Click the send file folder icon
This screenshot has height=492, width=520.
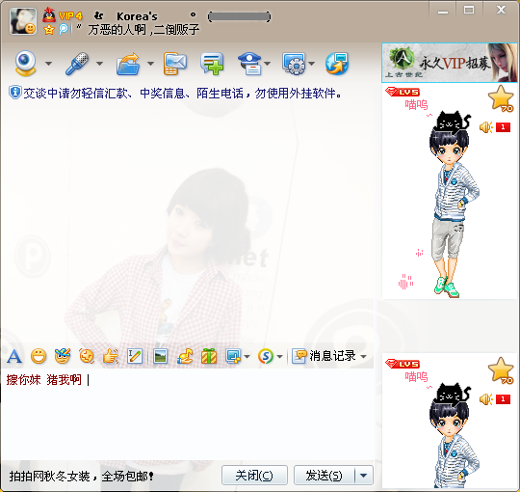coord(128,64)
